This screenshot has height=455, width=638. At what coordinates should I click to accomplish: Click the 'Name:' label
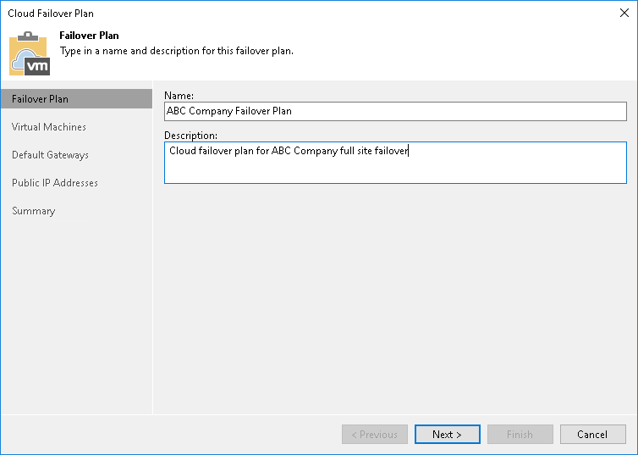[x=179, y=96]
